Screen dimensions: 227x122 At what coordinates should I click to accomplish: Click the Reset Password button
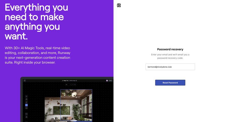(170, 83)
